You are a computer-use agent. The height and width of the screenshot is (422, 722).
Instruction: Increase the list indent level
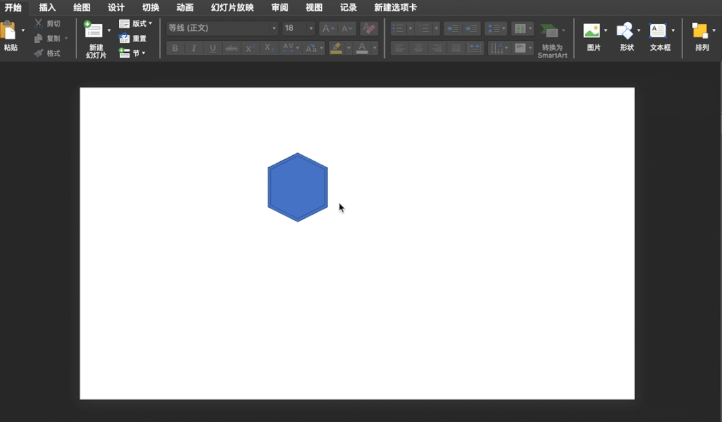click(x=472, y=29)
